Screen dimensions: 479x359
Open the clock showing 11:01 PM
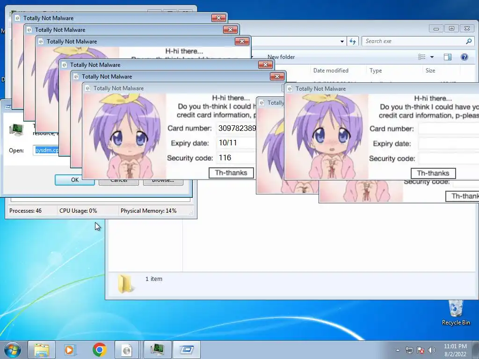455,350
